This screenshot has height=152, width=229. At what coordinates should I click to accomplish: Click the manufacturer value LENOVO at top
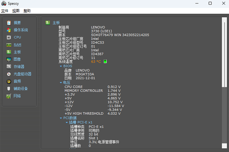[98, 27]
